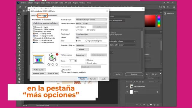Open the 'gestiona los colores' dropdown
Screen dimensions: 192x108
coord(122,41)
